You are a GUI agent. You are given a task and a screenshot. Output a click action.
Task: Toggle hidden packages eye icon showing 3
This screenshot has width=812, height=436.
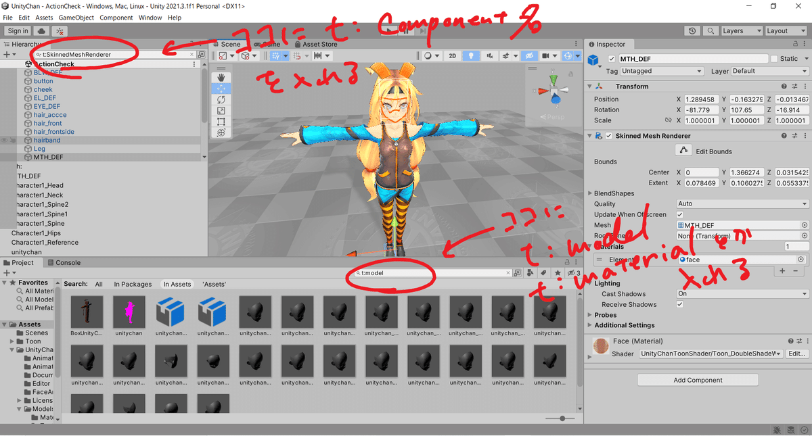tap(574, 273)
